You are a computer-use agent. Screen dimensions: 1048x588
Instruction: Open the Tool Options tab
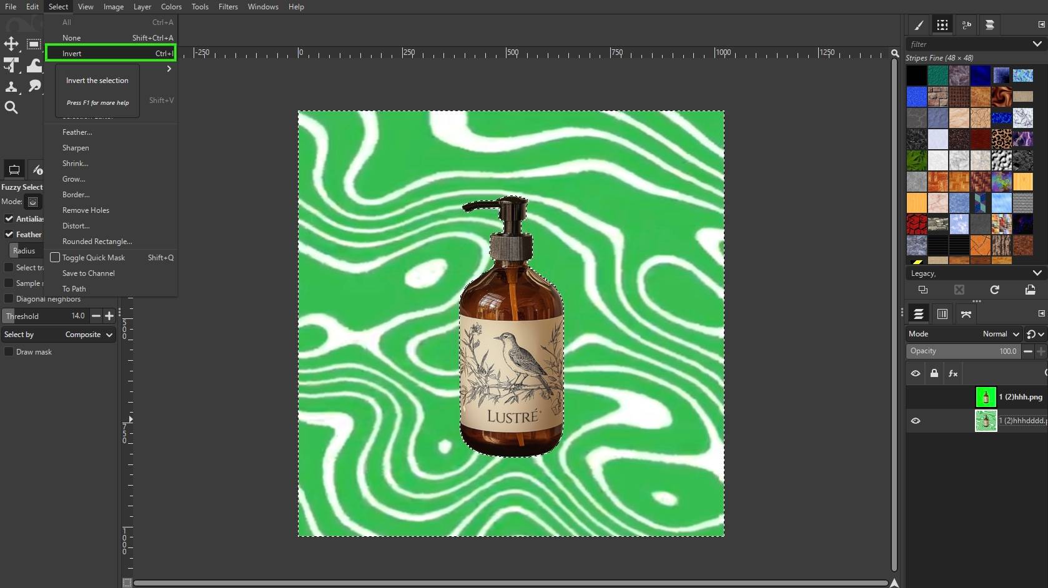click(x=14, y=169)
